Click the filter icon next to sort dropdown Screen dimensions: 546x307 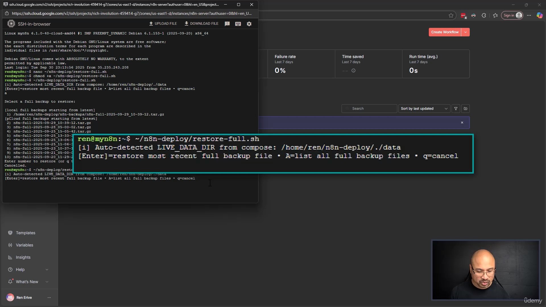coord(456,109)
